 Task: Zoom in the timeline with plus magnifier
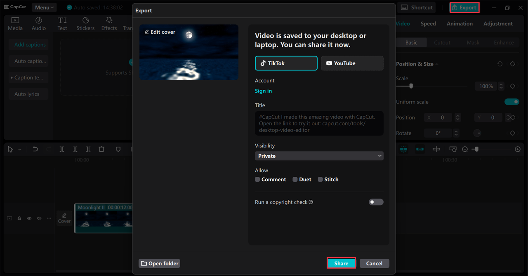518,149
